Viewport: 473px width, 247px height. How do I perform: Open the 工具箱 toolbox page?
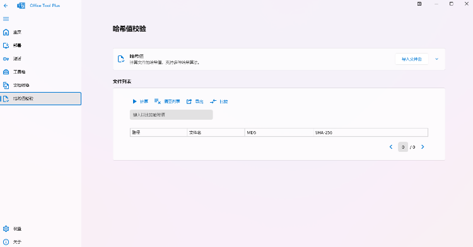point(41,72)
